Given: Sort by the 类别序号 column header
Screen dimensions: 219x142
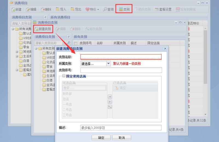Looking at the screenshot, I should (x=87, y=43).
